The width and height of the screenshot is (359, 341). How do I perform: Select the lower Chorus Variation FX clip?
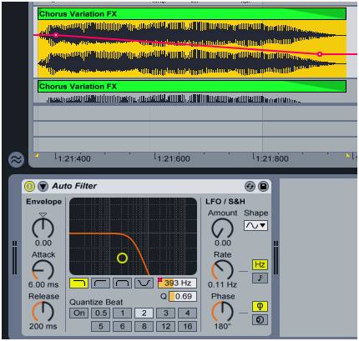192,87
